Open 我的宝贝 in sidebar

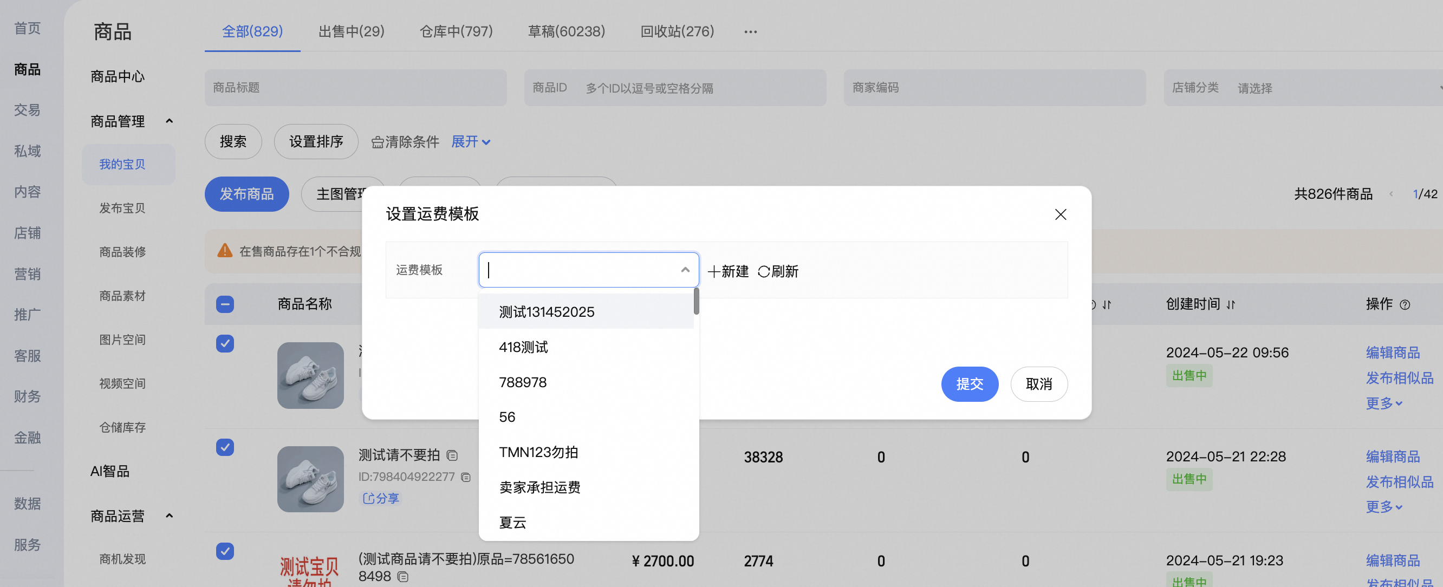[x=128, y=164]
